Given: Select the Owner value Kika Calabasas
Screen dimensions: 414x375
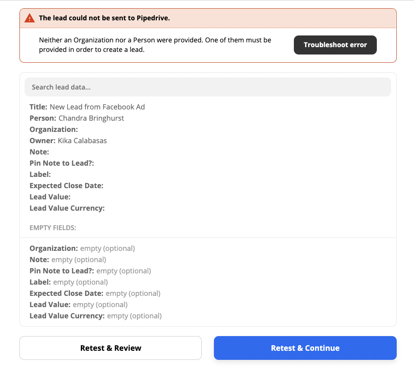Looking at the screenshot, I should 82,141.
